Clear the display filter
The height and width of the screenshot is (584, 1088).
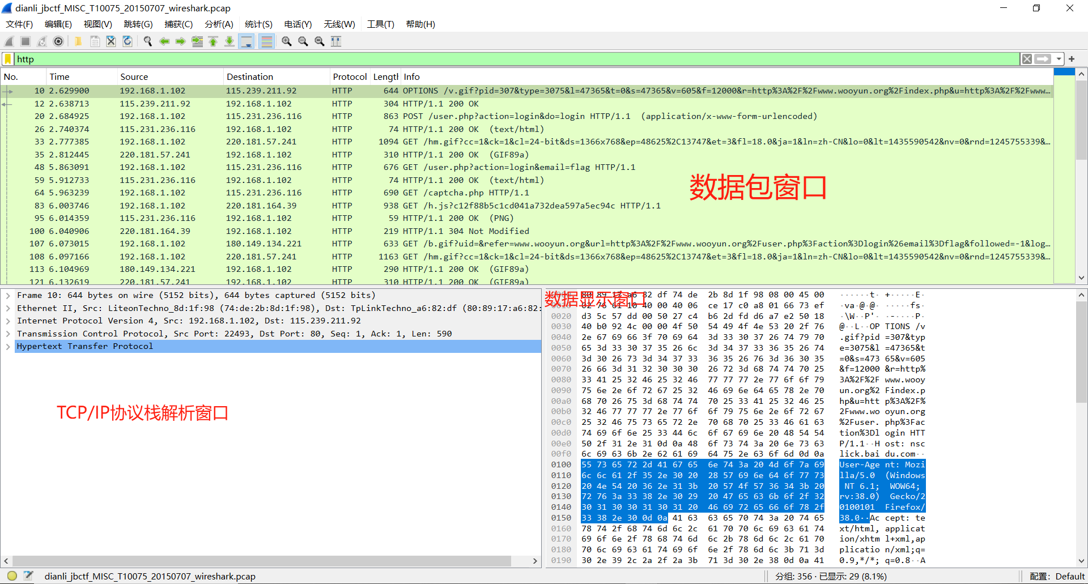[1027, 59]
